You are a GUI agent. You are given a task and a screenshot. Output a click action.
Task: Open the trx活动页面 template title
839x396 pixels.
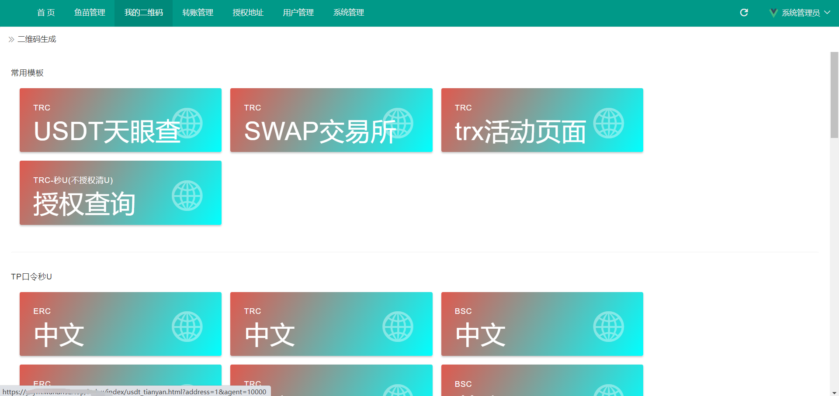(520, 131)
